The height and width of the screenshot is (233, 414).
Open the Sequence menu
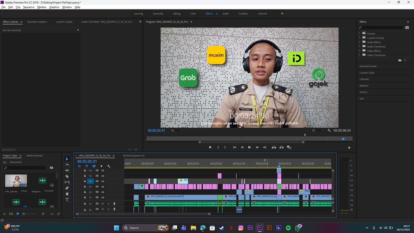28,7
